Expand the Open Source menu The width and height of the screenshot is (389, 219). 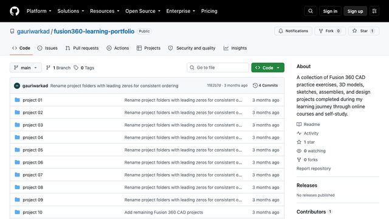click(143, 11)
